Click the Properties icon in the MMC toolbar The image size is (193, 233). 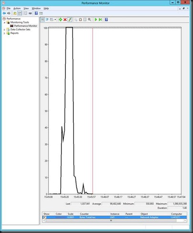(x=25, y=13)
